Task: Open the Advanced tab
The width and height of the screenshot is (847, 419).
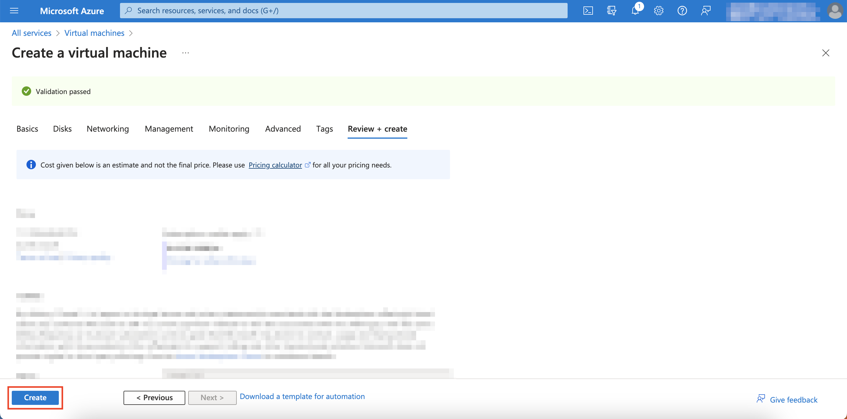Action: 283,129
